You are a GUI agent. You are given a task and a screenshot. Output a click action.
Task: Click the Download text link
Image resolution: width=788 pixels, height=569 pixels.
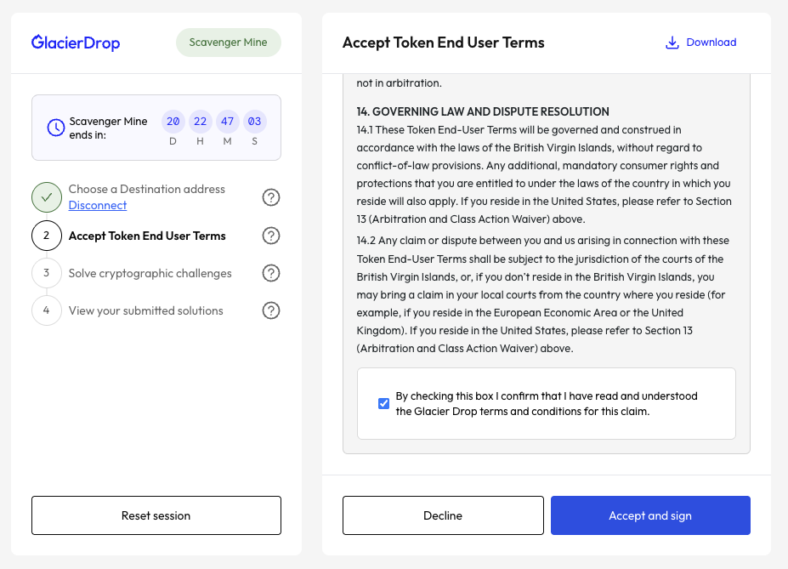click(x=711, y=43)
